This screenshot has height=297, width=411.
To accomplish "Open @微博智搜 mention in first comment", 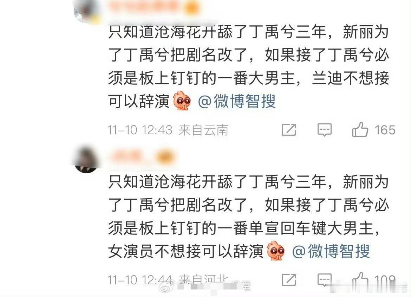I will (237, 101).
